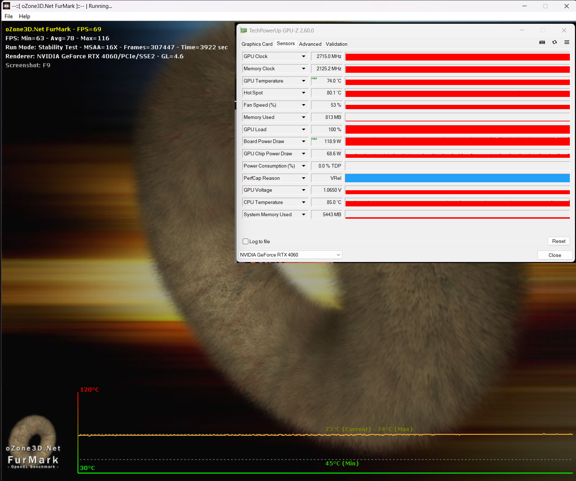Image resolution: width=576 pixels, height=481 pixels.
Task: Click the GPU Temperature value 74.0 °C
Action: point(327,81)
